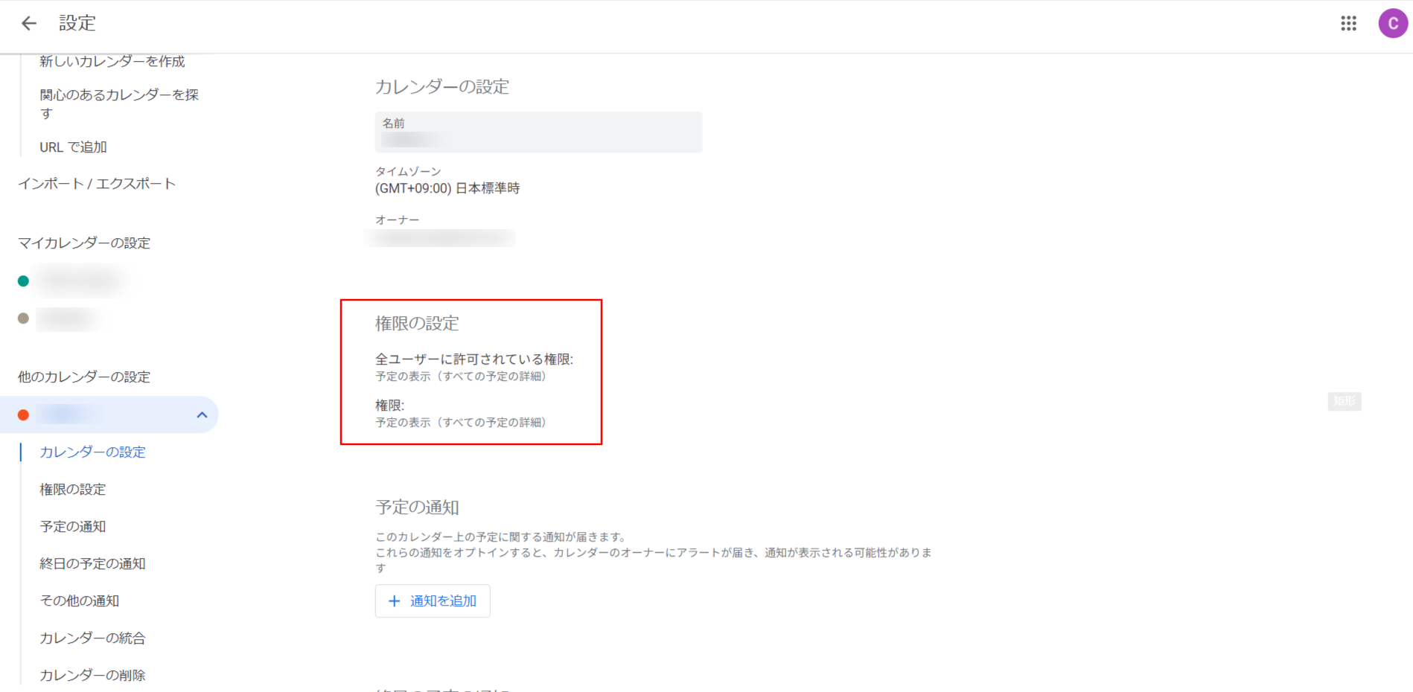The image size is (1413, 692).
Task: Open カレンダーの統合 sidebar item
Action: (x=92, y=638)
